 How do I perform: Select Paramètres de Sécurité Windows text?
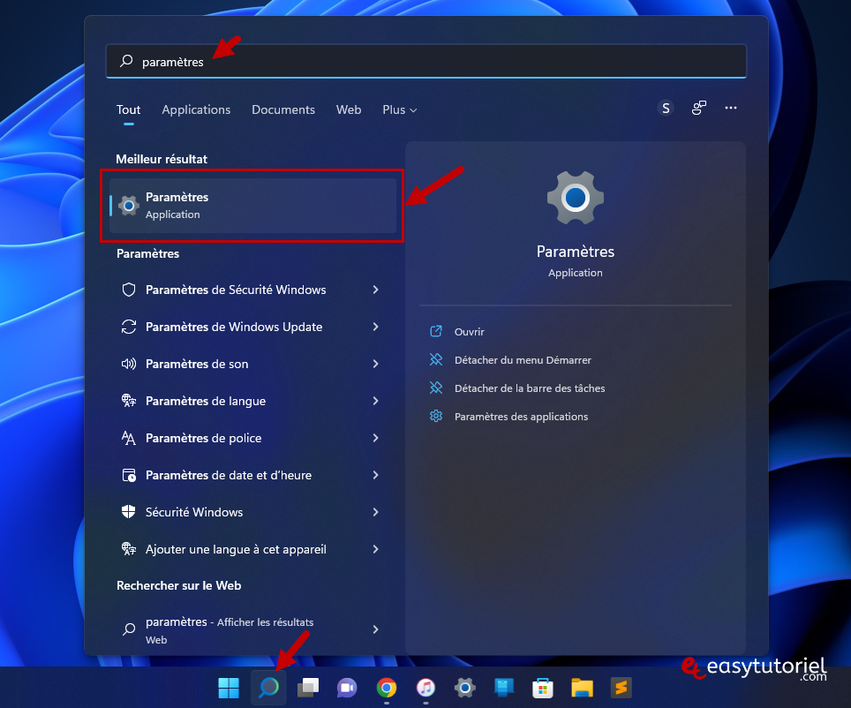[x=236, y=290]
